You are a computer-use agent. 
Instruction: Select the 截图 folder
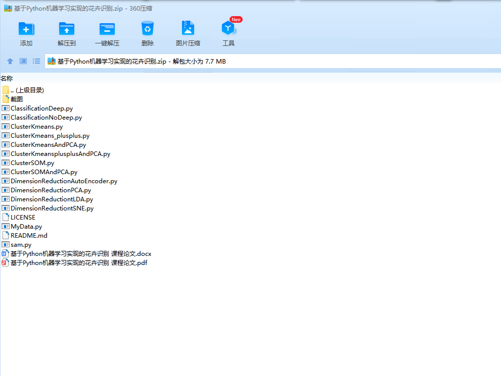(13, 99)
